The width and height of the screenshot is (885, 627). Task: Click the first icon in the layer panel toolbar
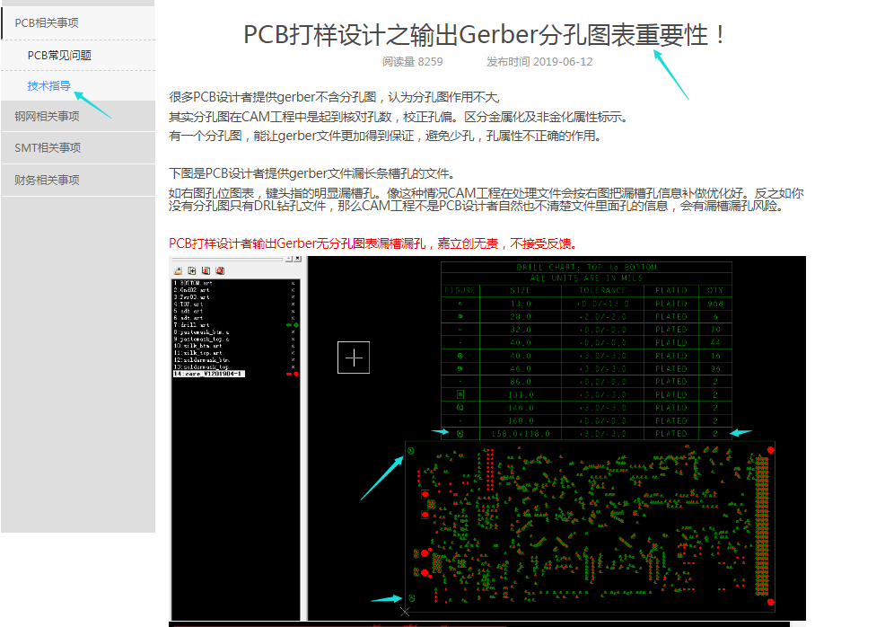pyautogui.click(x=179, y=270)
